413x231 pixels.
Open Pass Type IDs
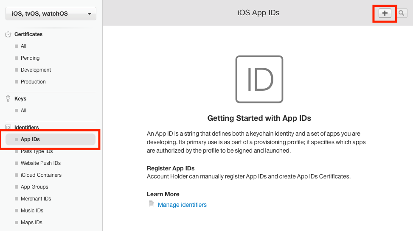tap(37, 151)
